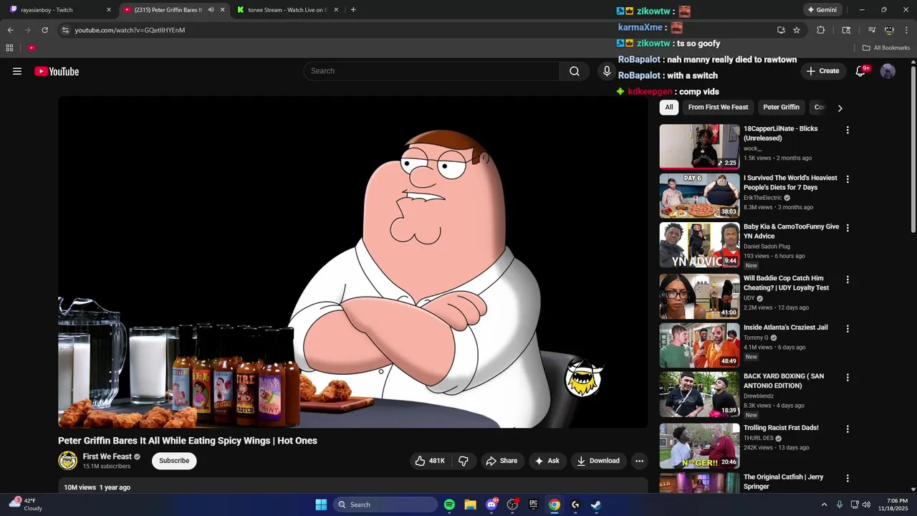The image size is (917, 516).
Task: Open the YouTube account avatar menu
Action: coord(888,71)
